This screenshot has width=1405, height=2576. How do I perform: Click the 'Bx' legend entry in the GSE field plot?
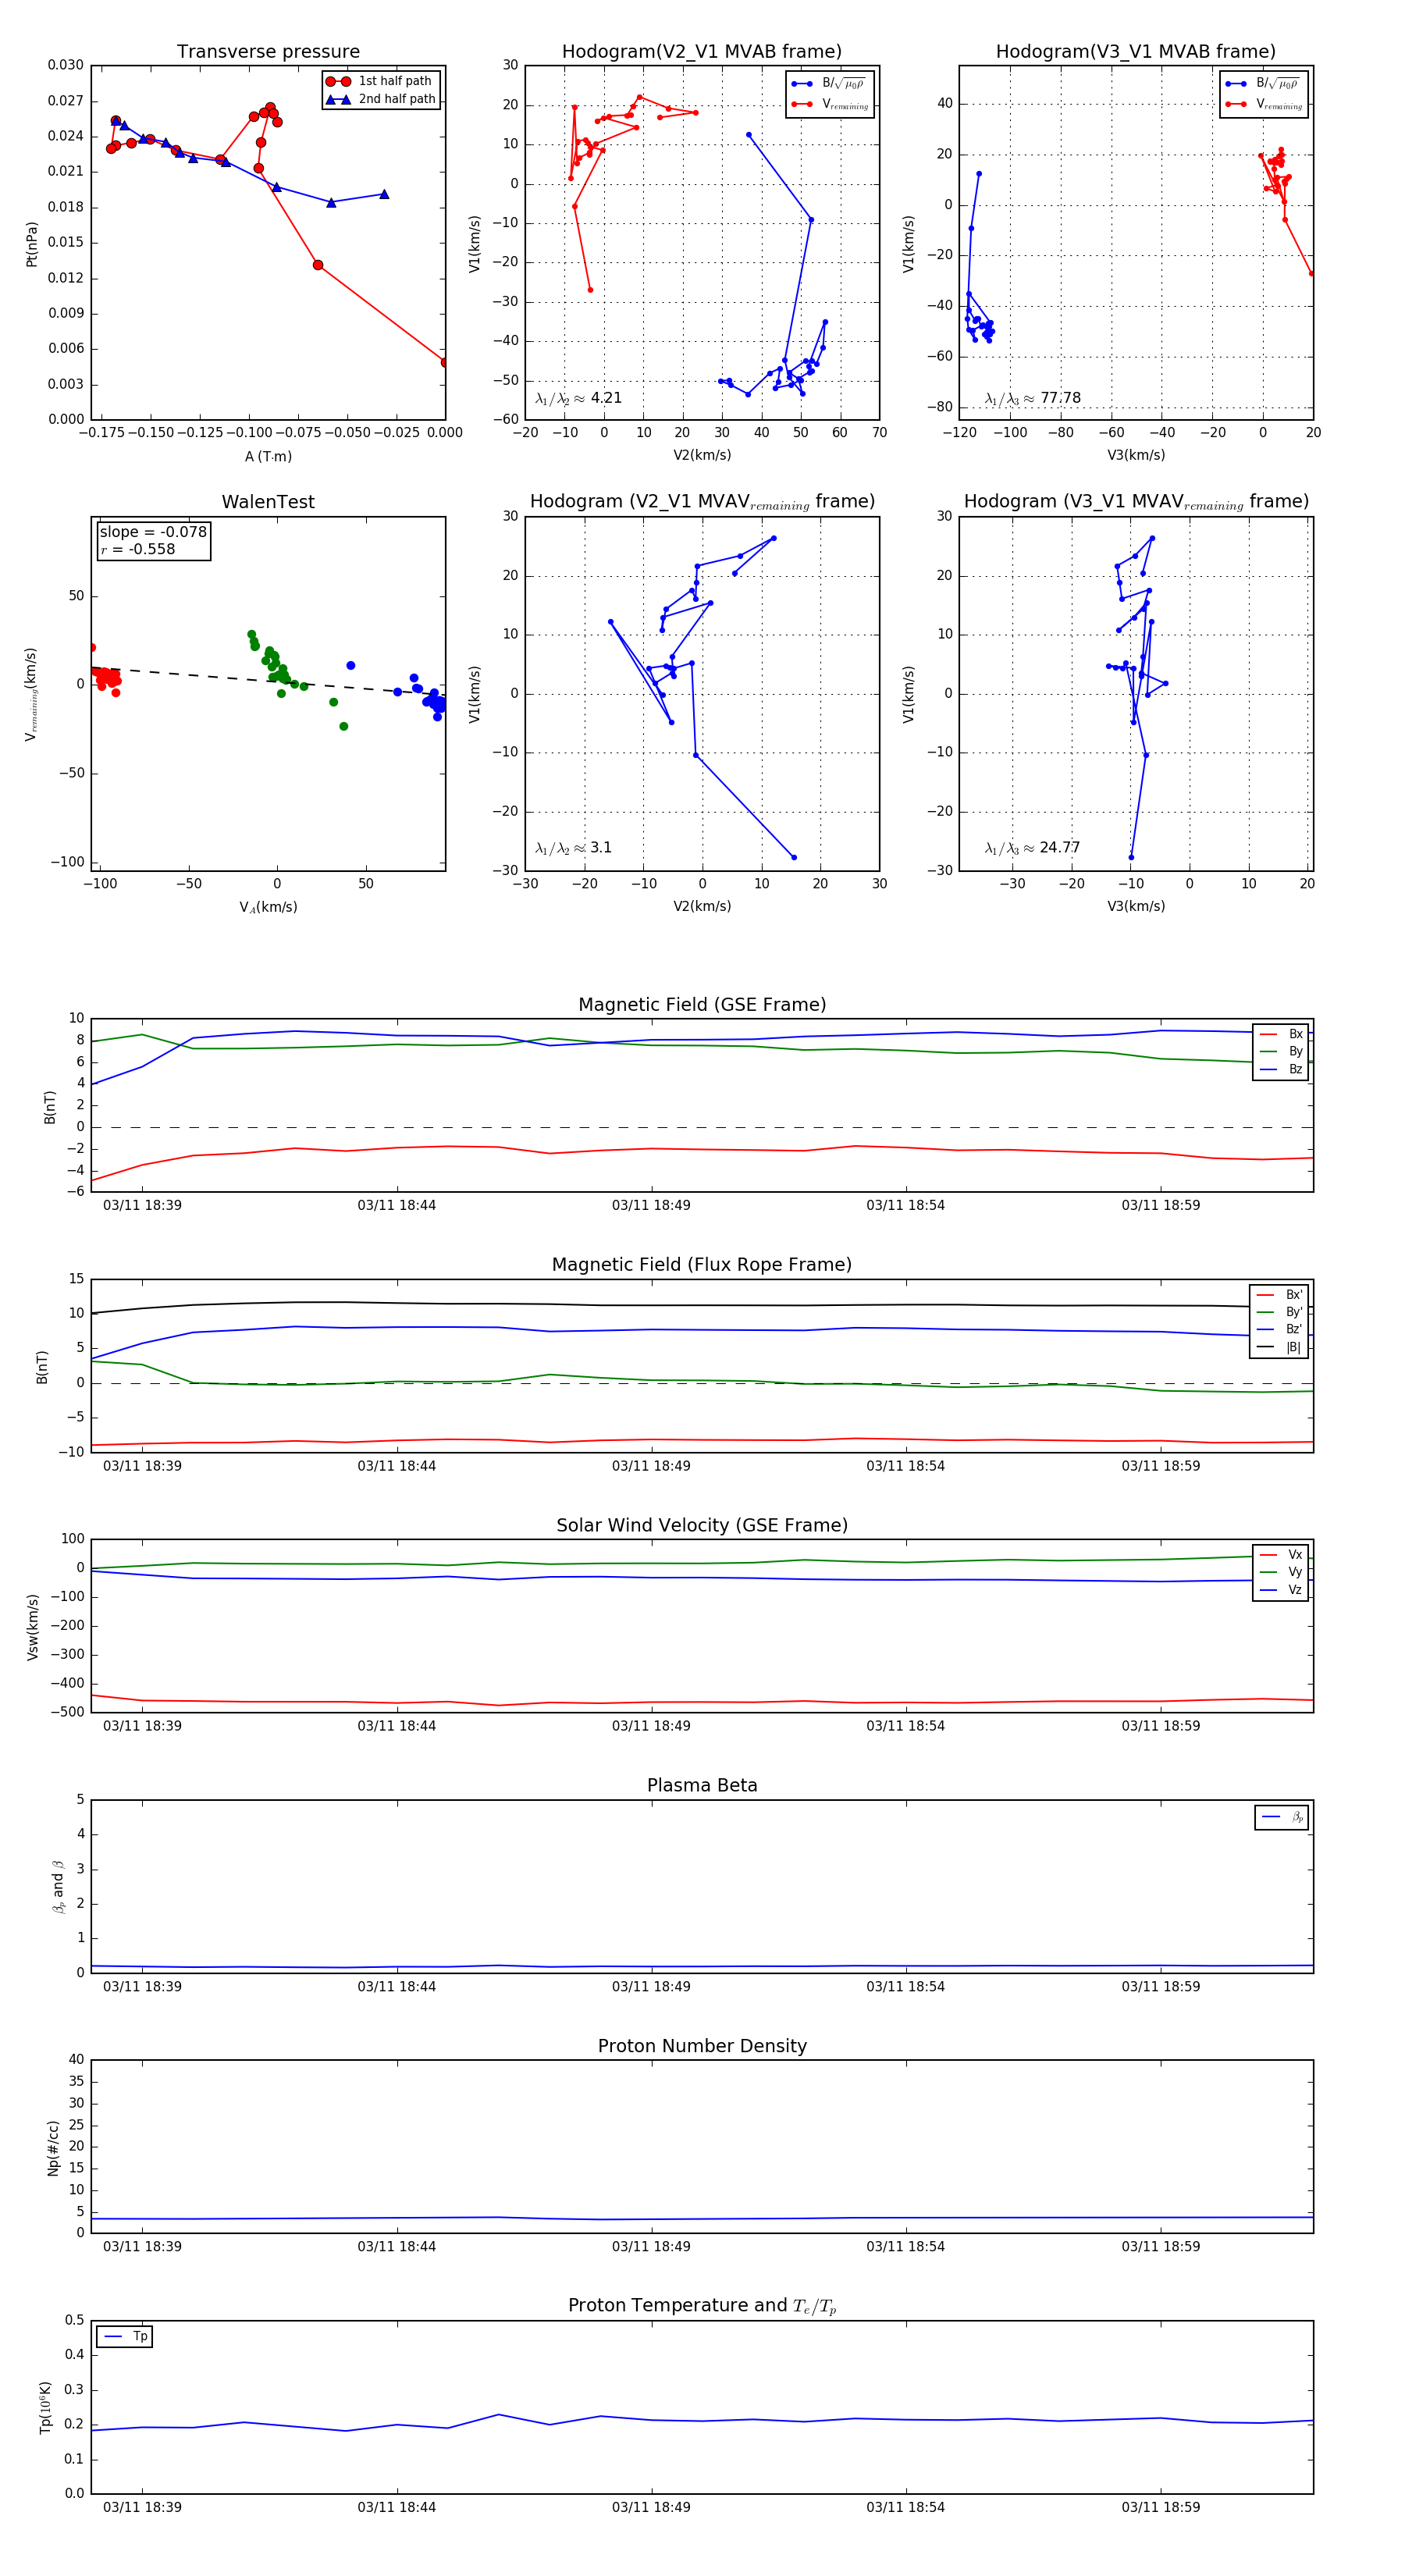[1281, 1034]
